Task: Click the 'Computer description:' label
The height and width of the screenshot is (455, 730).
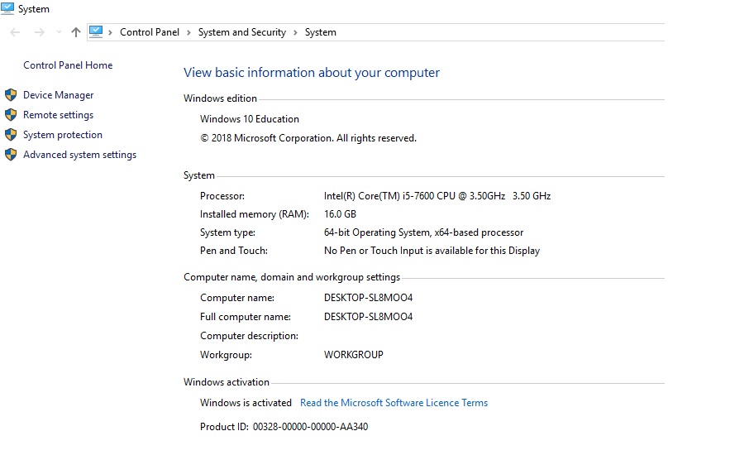Action: pos(249,336)
